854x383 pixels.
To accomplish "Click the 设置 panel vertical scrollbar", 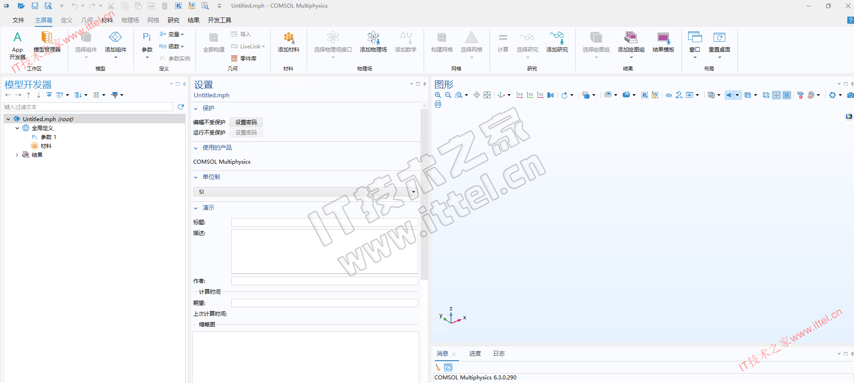I will point(424,194).
